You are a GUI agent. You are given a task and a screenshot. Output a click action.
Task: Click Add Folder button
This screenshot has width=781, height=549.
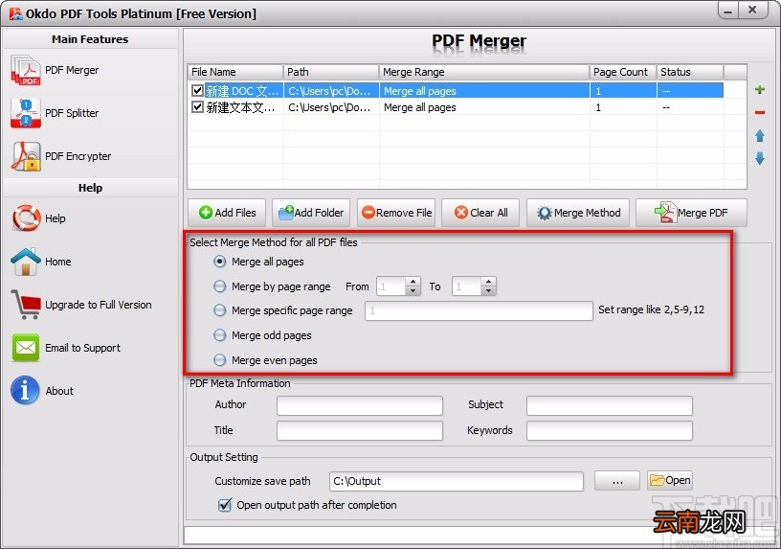pyautogui.click(x=311, y=213)
